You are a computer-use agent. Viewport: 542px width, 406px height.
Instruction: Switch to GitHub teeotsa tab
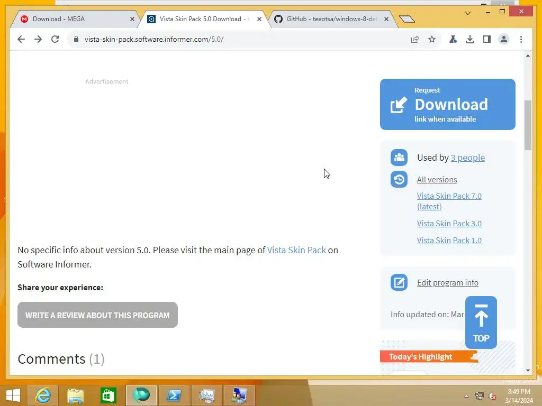click(x=331, y=19)
